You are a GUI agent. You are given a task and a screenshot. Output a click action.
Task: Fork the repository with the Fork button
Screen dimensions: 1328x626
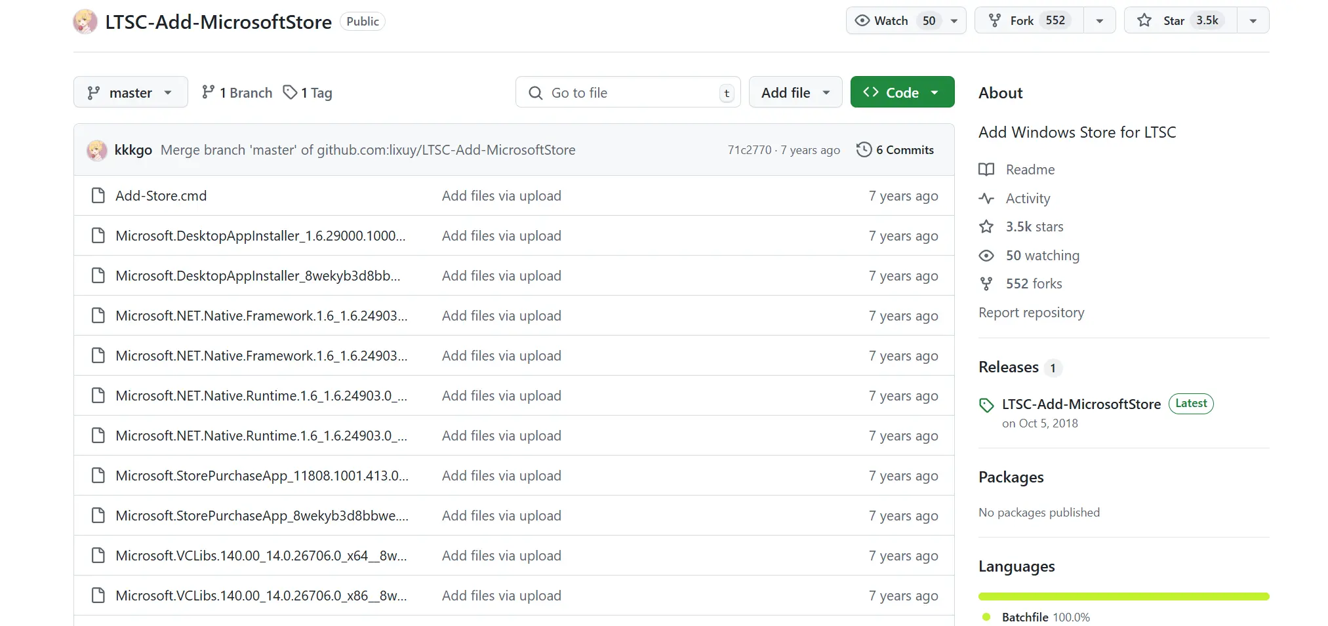1030,20
